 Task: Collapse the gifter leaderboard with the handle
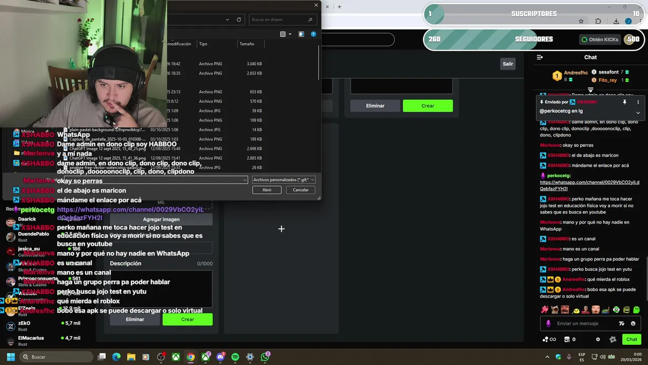[x=590, y=90]
